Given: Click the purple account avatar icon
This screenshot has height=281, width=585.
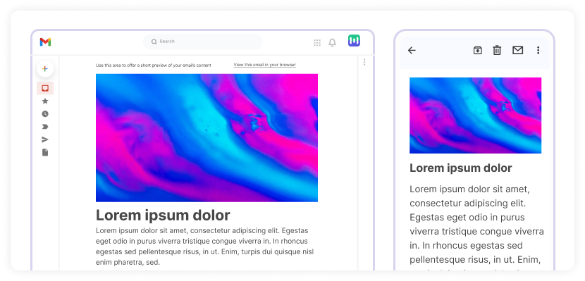Looking at the screenshot, I should (354, 41).
